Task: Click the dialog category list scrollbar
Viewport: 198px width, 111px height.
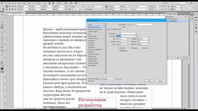Action: tap(106, 48)
